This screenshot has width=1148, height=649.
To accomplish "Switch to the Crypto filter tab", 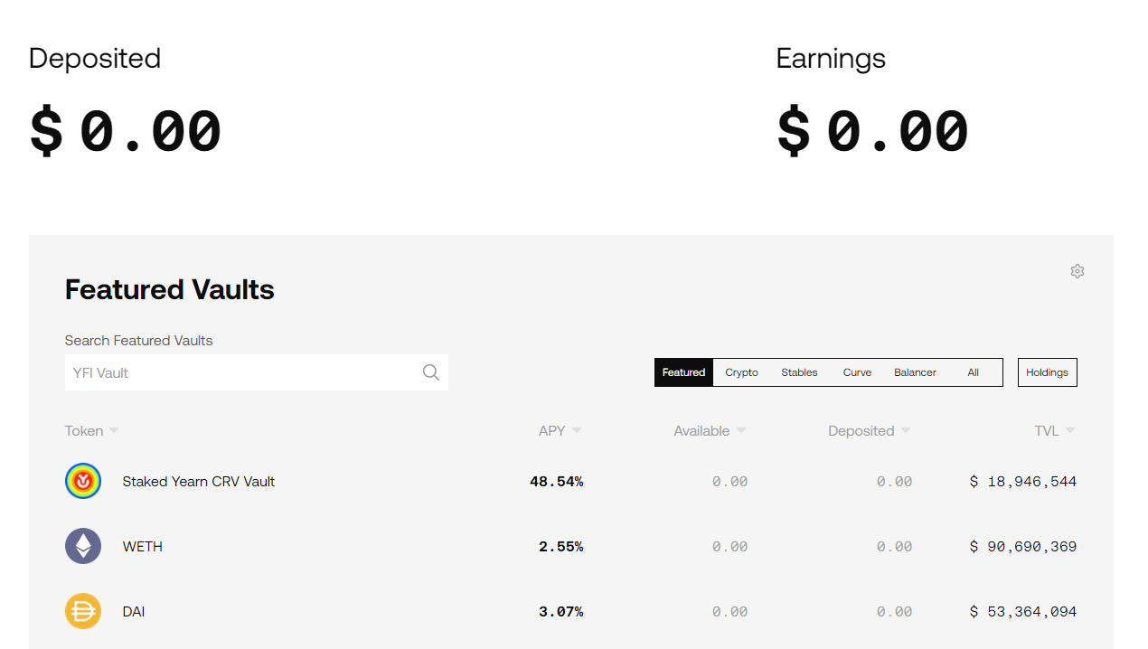I will click(741, 372).
